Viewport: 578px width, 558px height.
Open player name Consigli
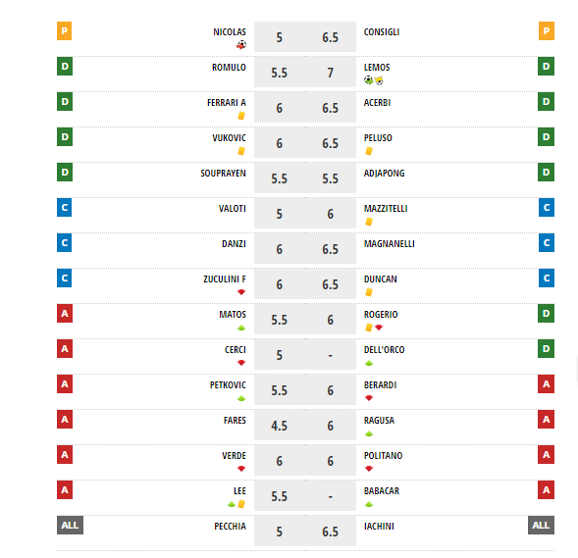[382, 32]
